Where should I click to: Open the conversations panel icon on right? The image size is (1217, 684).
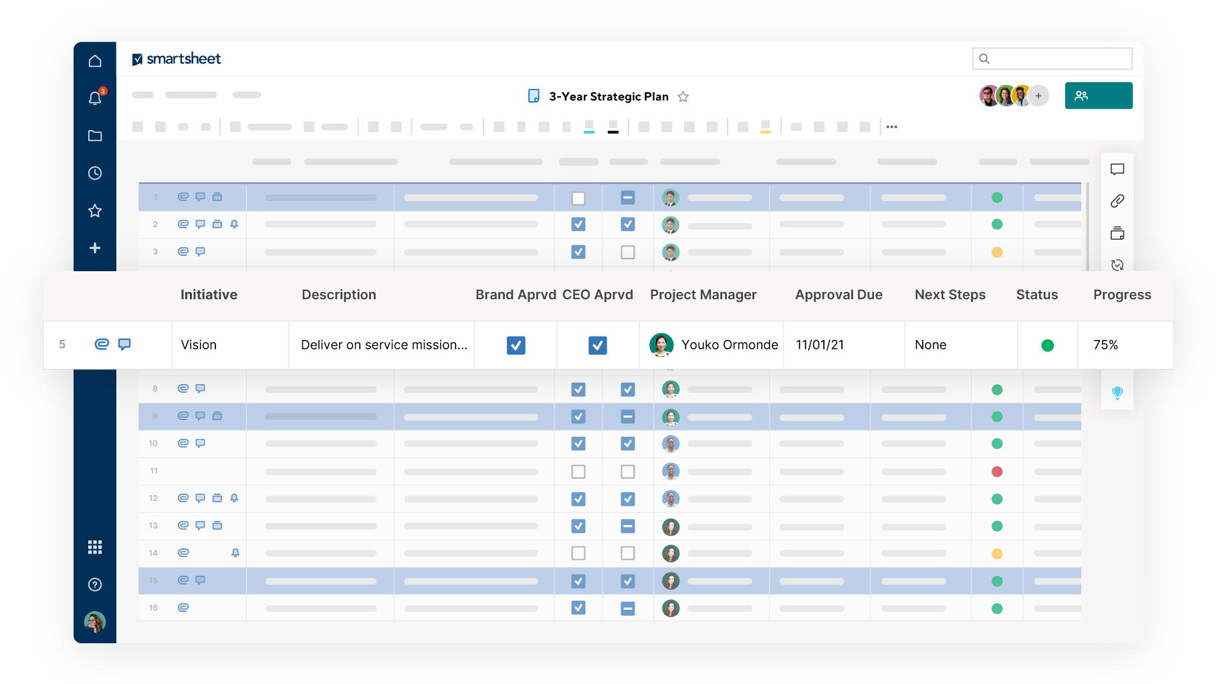[1117, 169]
